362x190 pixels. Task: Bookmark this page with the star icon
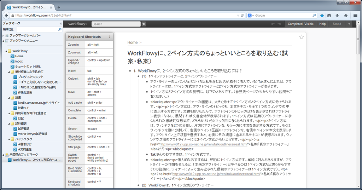click(322, 16)
